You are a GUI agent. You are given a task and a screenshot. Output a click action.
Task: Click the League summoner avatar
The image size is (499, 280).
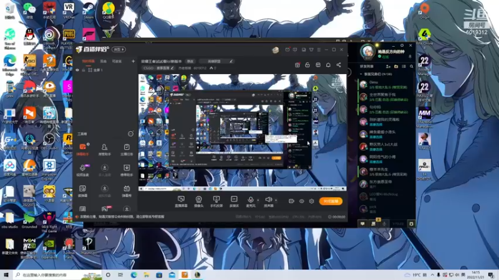(367, 52)
